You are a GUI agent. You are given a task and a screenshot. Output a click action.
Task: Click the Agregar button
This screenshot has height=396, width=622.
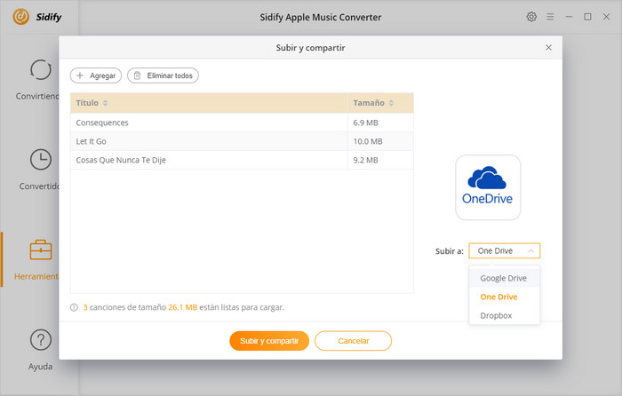(96, 75)
